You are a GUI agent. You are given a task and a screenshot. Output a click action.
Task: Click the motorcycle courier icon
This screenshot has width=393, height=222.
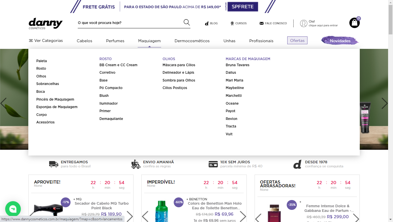coord(136,164)
